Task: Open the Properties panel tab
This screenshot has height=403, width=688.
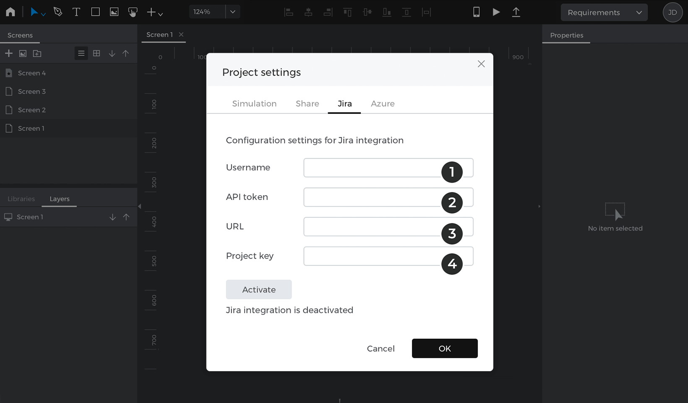Action: (567, 35)
